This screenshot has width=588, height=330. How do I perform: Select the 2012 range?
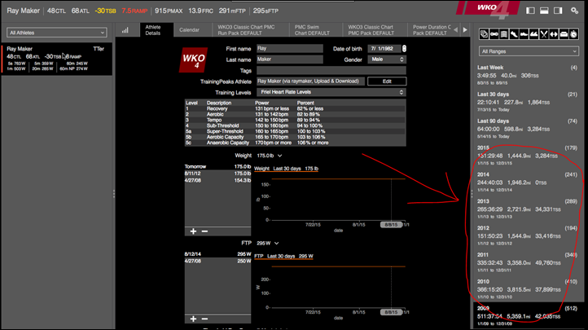click(527, 235)
